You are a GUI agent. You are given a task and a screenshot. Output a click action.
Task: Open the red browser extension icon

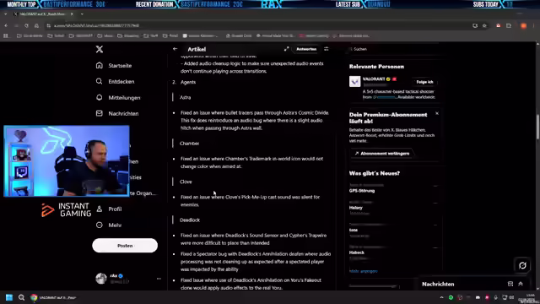[499, 25]
